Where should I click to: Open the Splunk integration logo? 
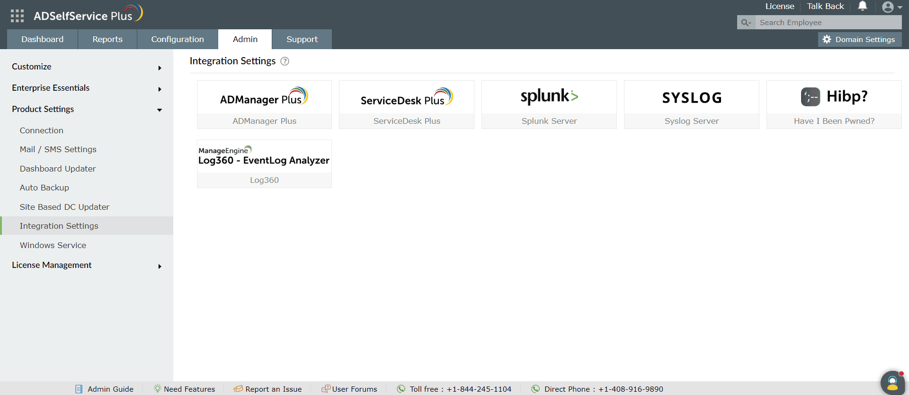coord(549,97)
